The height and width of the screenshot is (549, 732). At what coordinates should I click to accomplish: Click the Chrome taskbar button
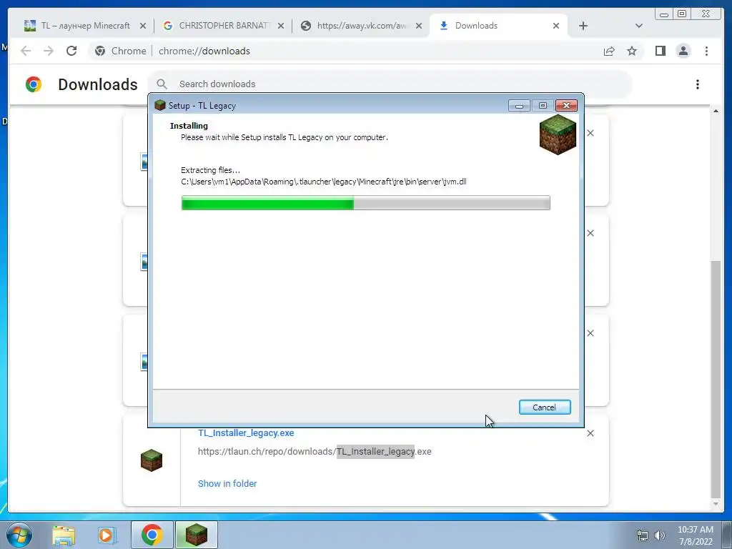tap(152, 535)
